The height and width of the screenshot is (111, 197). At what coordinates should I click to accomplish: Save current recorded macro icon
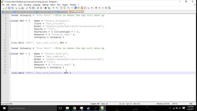point(109,8)
